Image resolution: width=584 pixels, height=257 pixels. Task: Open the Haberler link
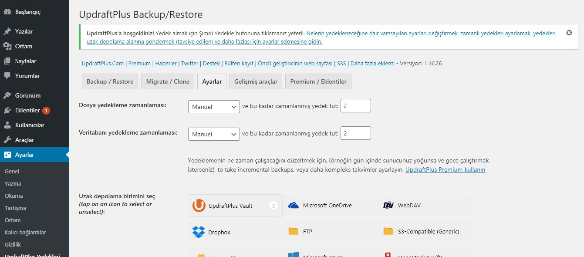tap(166, 63)
